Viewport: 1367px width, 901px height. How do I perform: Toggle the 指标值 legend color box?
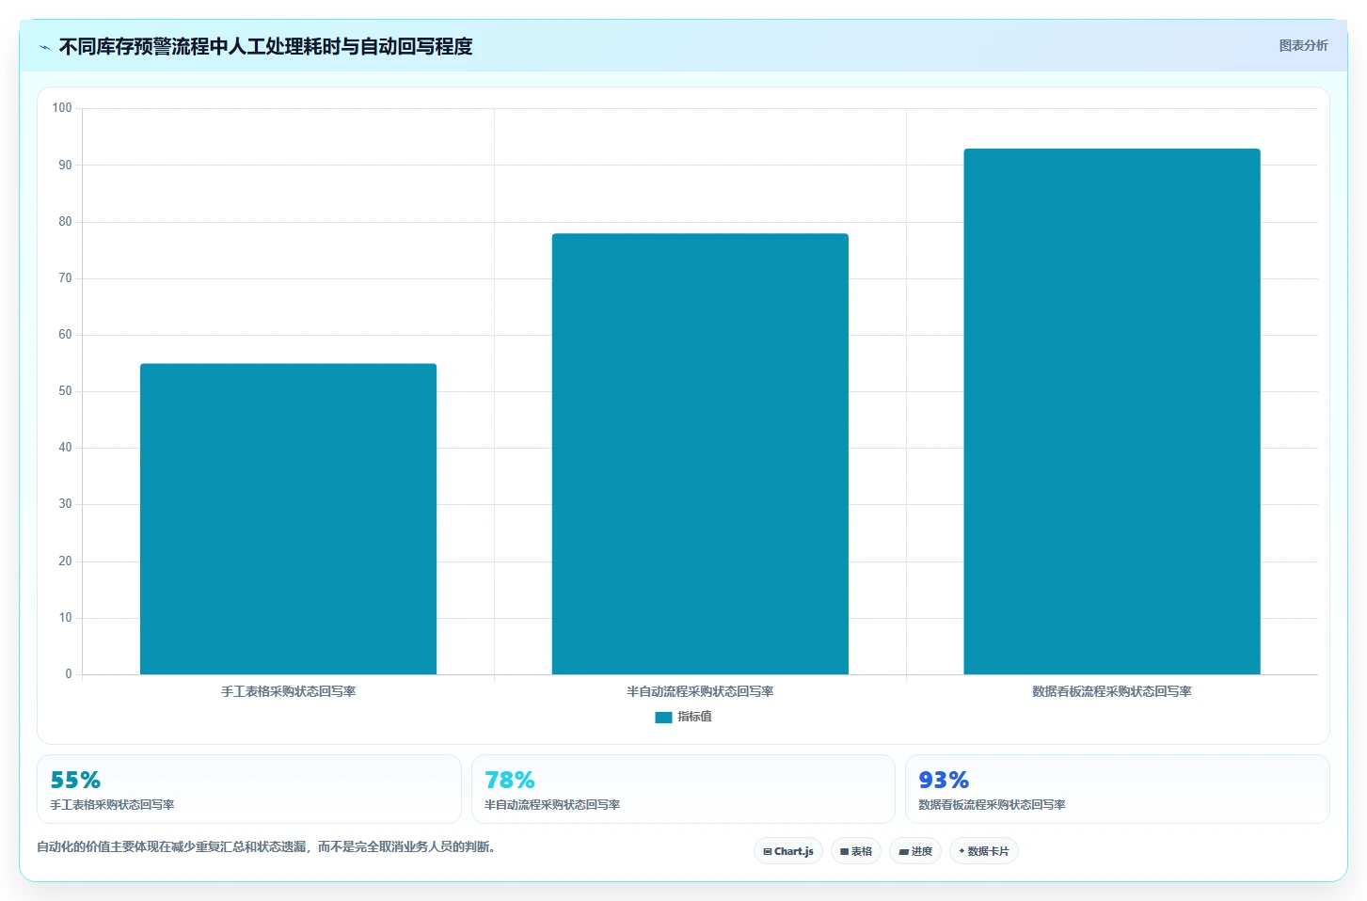(x=663, y=718)
